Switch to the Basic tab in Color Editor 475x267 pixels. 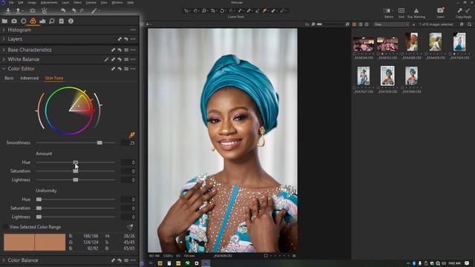9,78
